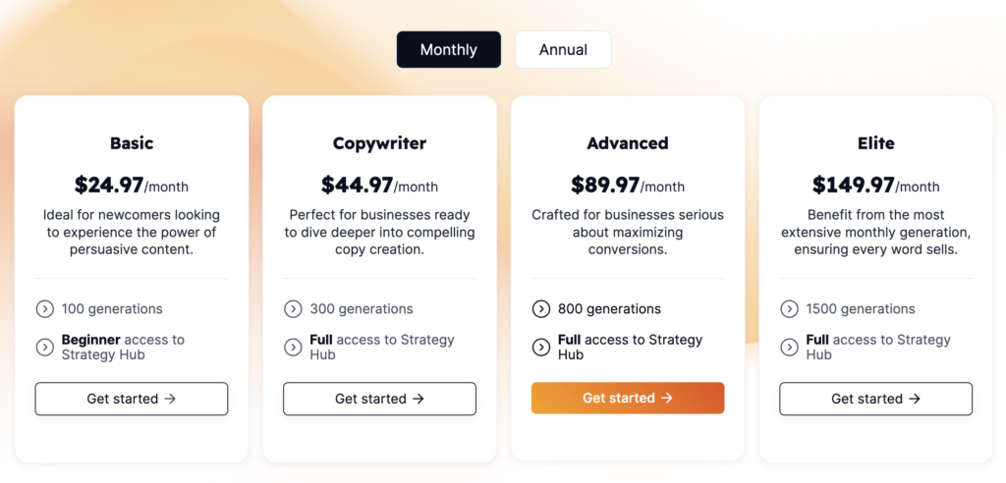
Task: Click the chevron icon next to Beginner access
Action: tap(44, 347)
